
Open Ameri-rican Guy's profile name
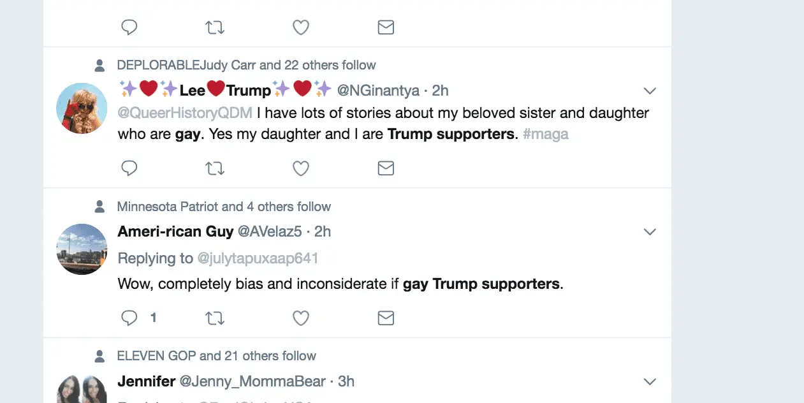pyautogui.click(x=175, y=231)
